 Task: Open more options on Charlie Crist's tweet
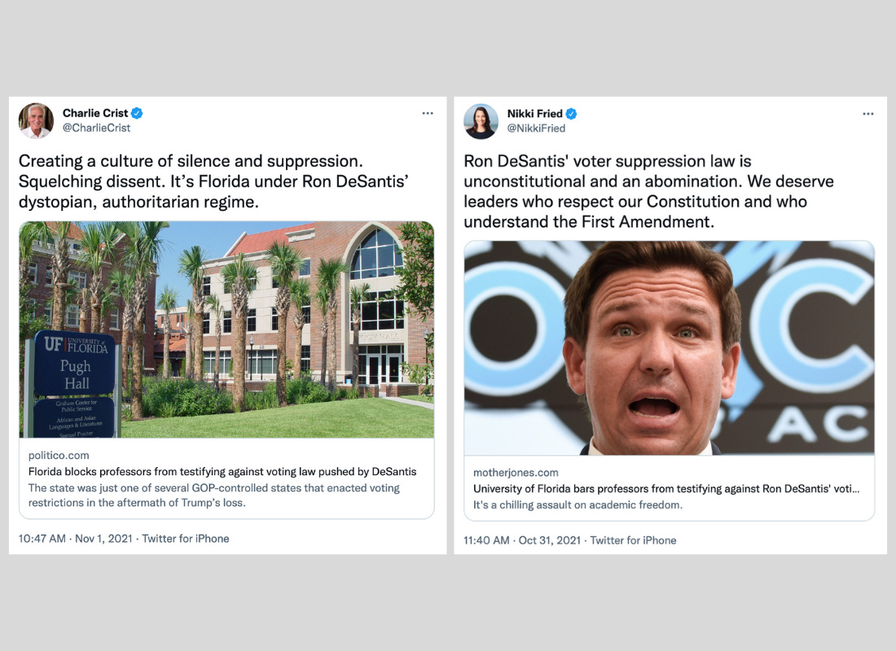point(428,113)
